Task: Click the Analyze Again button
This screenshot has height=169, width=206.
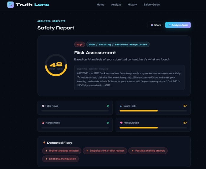Action: [x=178, y=25]
